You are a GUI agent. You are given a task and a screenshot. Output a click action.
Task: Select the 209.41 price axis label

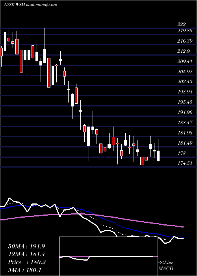(x=185, y=61)
